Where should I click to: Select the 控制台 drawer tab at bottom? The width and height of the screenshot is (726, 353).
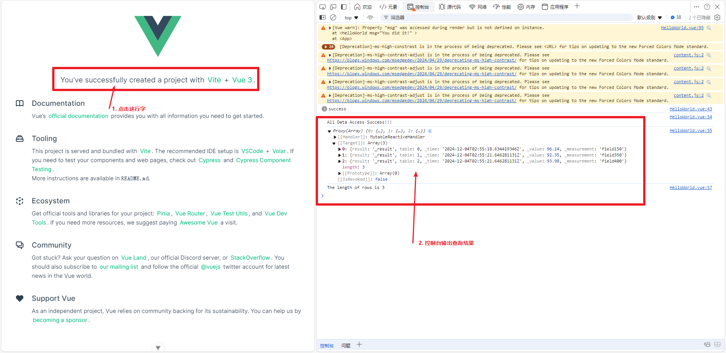pos(327,345)
